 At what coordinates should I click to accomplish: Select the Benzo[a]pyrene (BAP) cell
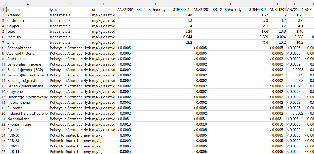[x=28, y=70]
